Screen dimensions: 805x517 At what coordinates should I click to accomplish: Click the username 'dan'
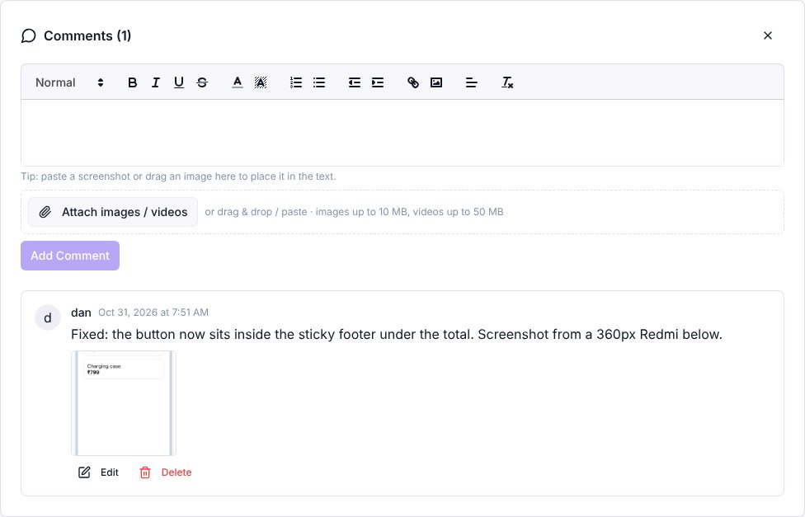click(81, 313)
